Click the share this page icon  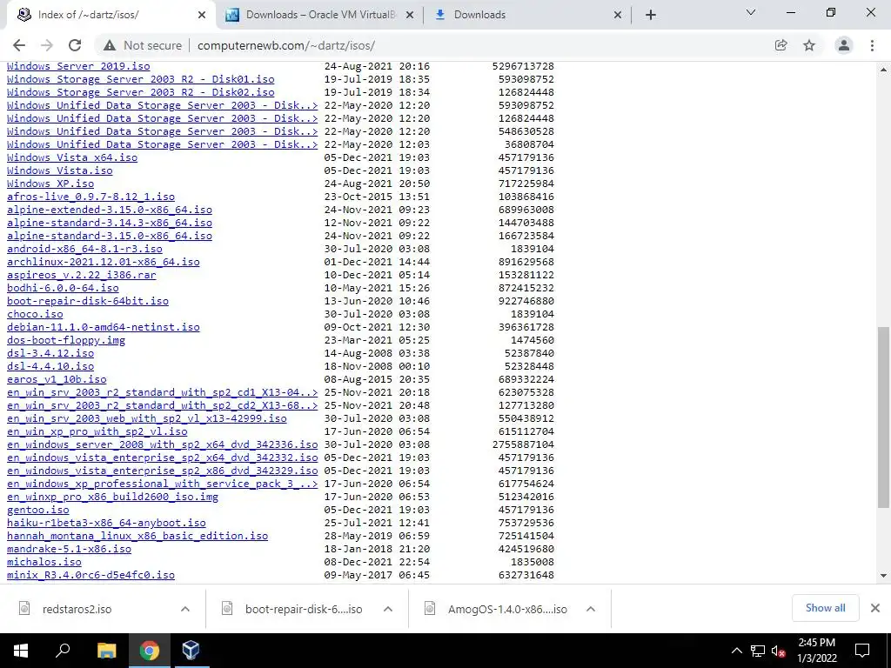point(781,45)
